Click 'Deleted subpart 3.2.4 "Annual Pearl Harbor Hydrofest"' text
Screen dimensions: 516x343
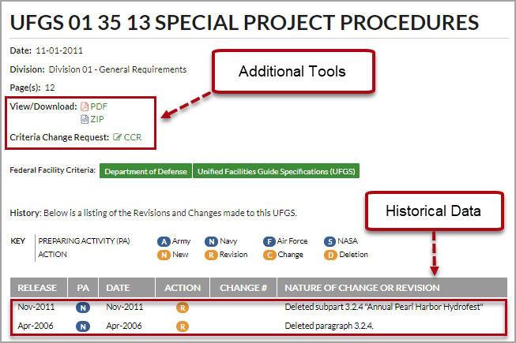(x=384, y=307)
